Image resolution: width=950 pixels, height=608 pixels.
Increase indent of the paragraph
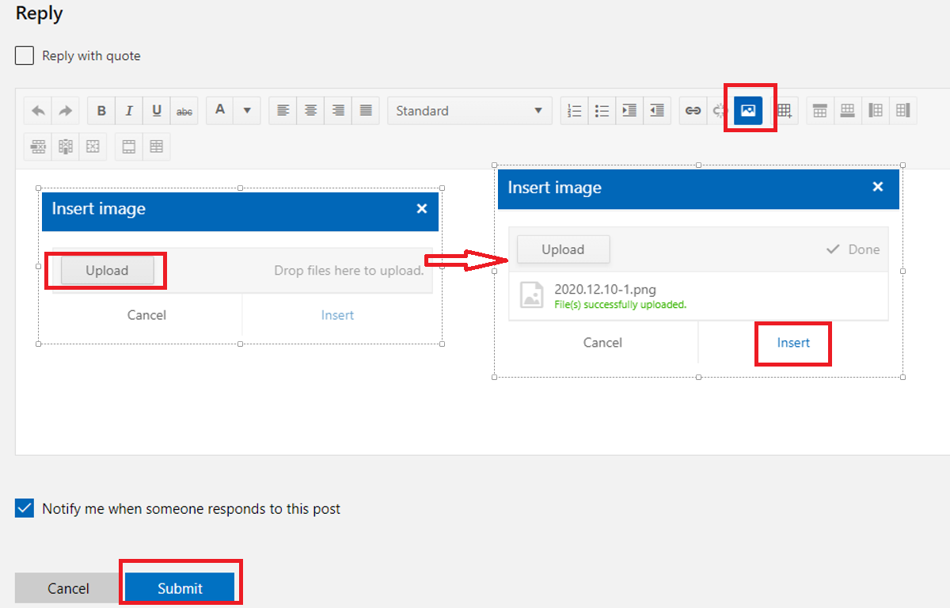pyautogui.click(x=630, y=111)
